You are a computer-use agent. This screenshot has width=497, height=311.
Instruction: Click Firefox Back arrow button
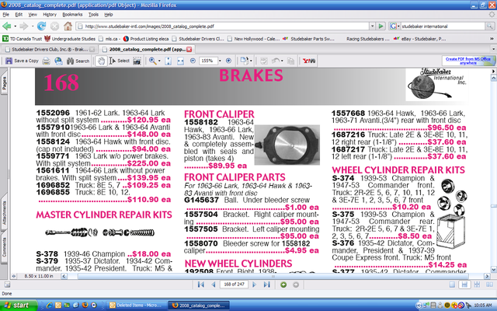(7, 26)
